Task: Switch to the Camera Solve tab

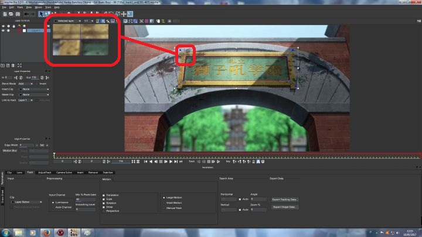Action: click(64, 173)
